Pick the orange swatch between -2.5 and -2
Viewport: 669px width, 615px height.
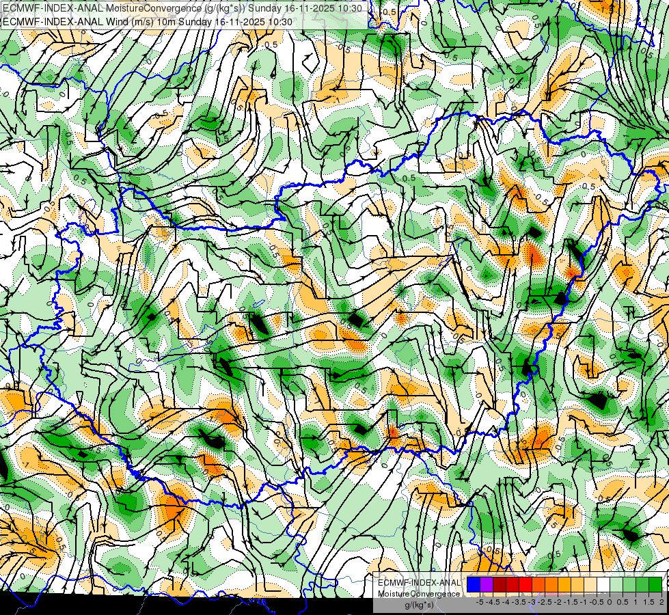[551, 584]
